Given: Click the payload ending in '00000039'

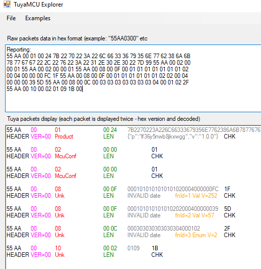Looking at the screenshot, I should pyautogui.click(x=173, y=209).
